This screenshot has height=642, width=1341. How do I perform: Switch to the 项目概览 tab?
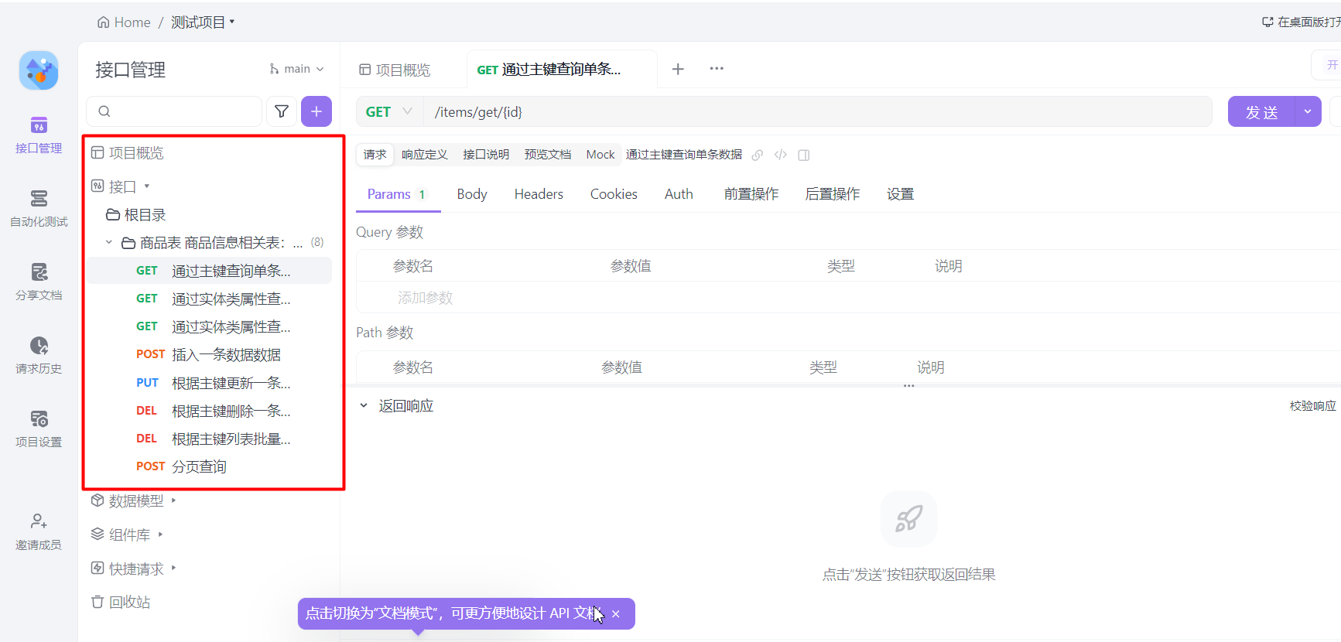(x=395, y=70)
